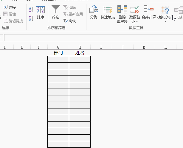The width and height of the screenshot is (183, 148).
Task: Select the column G header
Action: (x=58, y=47)
